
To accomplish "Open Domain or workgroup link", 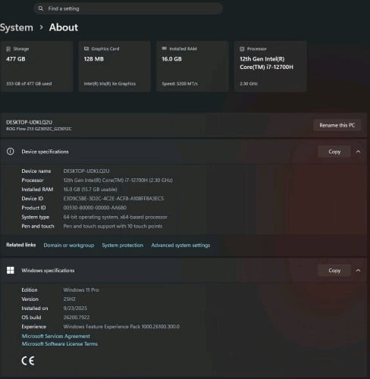I will pyautogui.click(x=69, y=245).
